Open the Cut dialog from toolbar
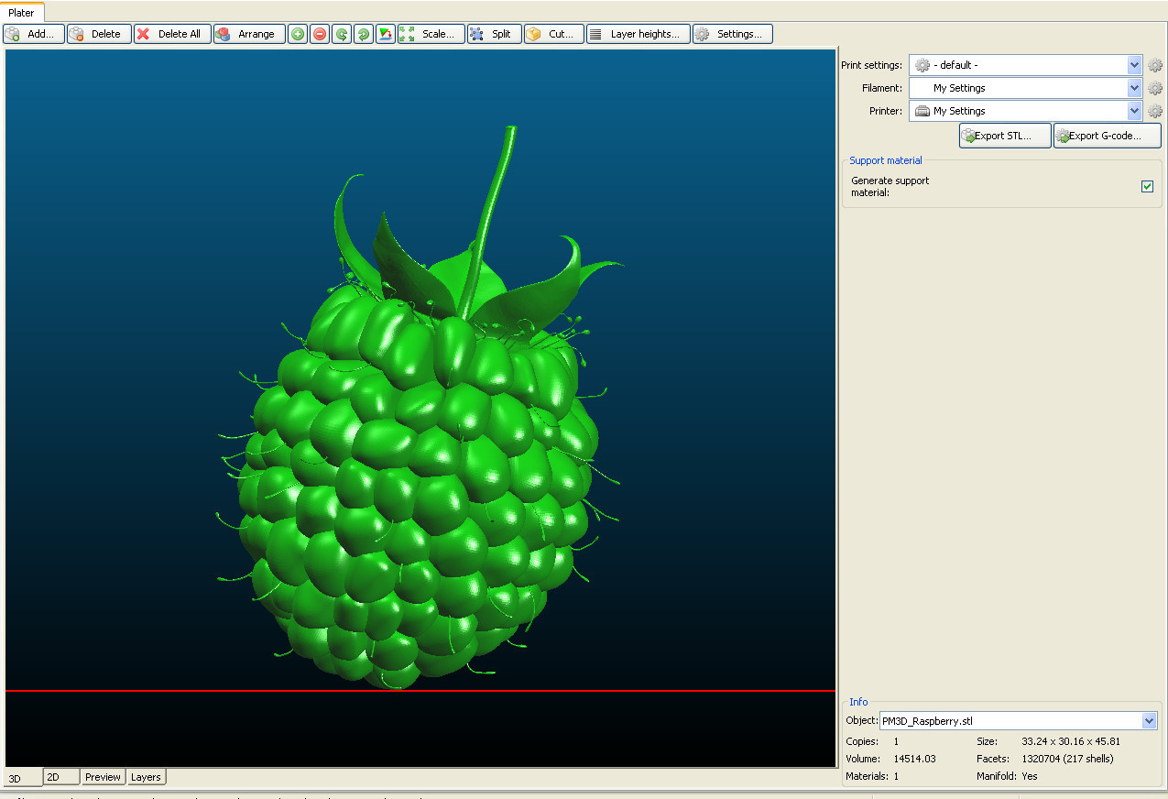The height and width of the screenshot is (799, 1168). (x=554, y=34)
